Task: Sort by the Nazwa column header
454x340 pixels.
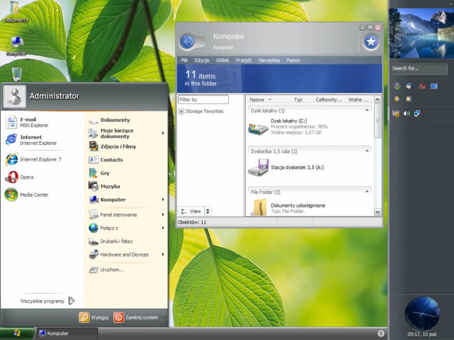Action: click(257, 100)
